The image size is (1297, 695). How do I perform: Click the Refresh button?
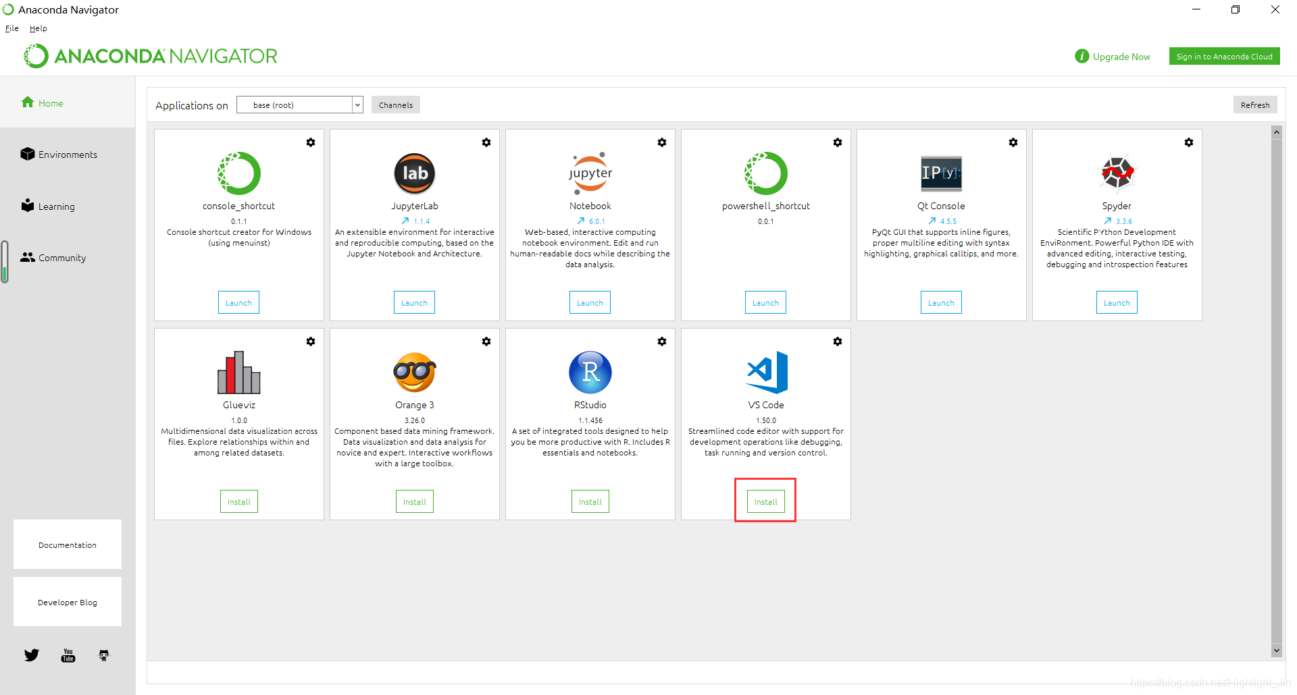tap(1255, 105)
